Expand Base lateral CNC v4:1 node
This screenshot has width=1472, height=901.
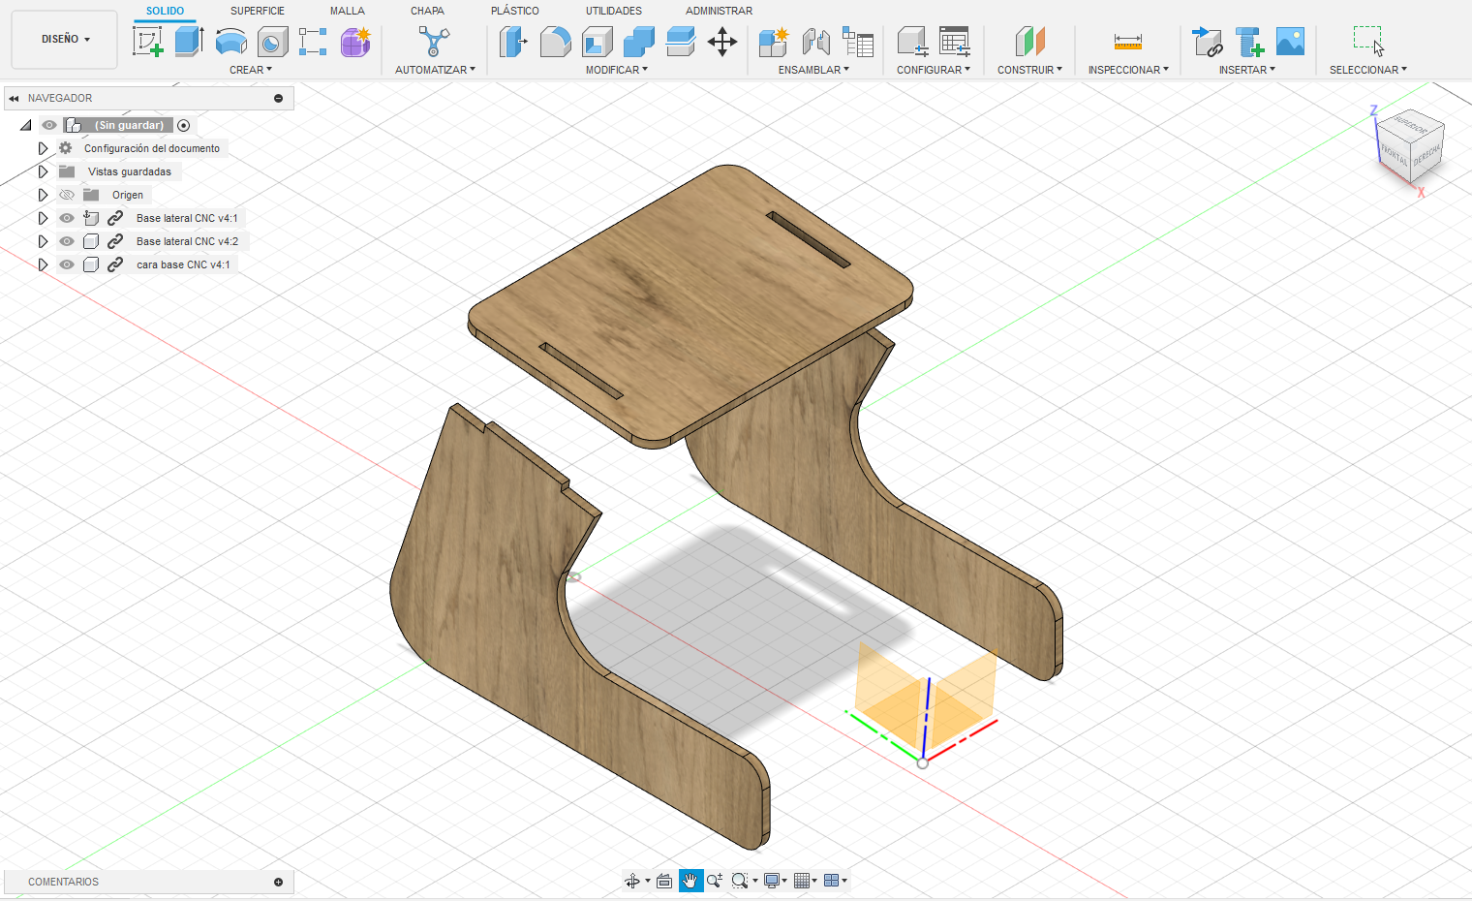[x=43, y=218]
